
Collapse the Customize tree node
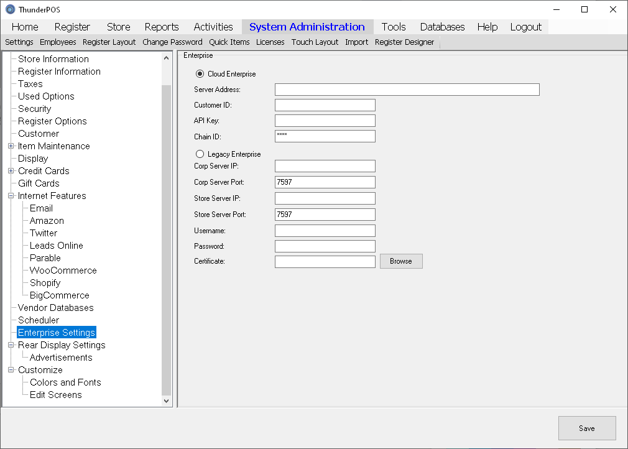coord(11,370)
